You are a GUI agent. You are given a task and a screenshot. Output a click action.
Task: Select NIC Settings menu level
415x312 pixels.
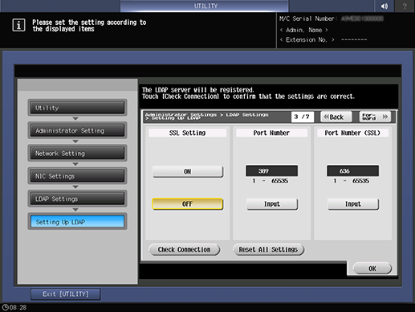77,176
